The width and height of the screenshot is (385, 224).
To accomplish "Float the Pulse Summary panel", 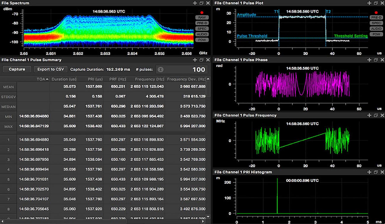I will [201, 60].
